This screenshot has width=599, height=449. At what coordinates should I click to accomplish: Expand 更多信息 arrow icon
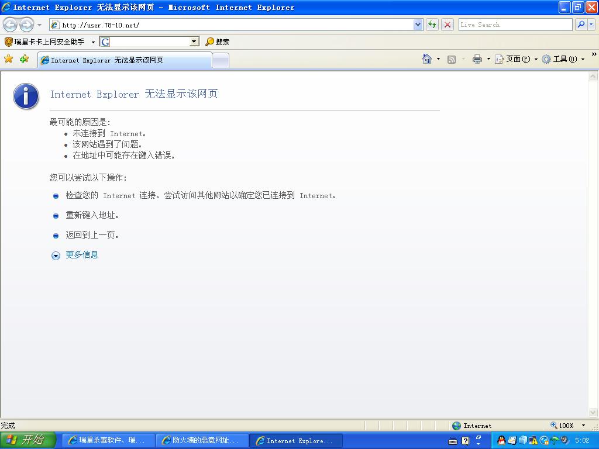(x=56, y=255)
